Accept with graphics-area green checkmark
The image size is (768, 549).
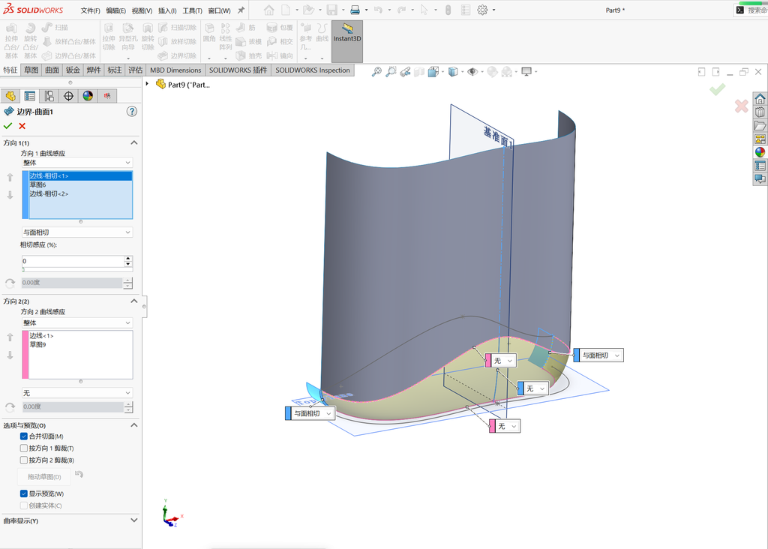718,89
